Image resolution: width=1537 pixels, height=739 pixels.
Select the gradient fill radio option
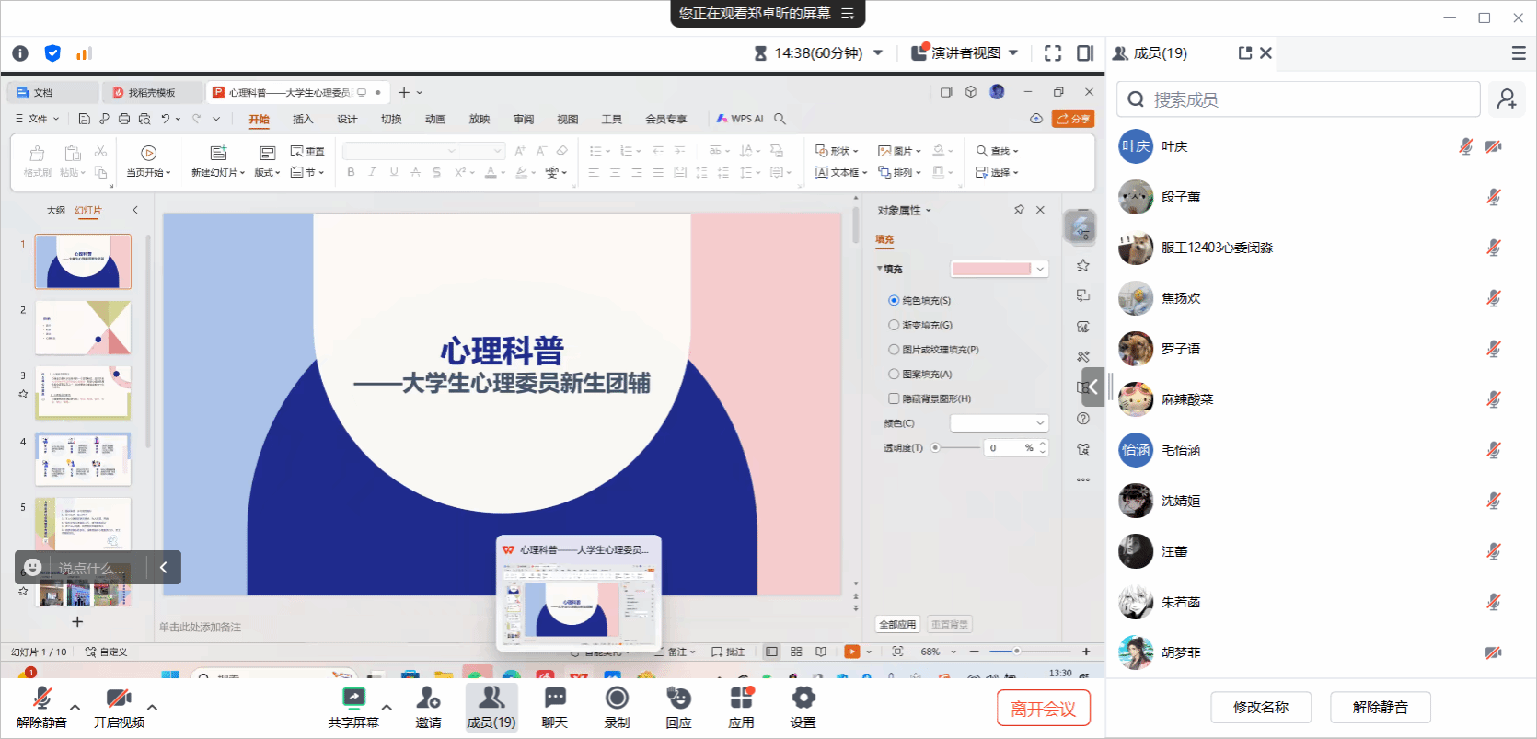[894, 325]
